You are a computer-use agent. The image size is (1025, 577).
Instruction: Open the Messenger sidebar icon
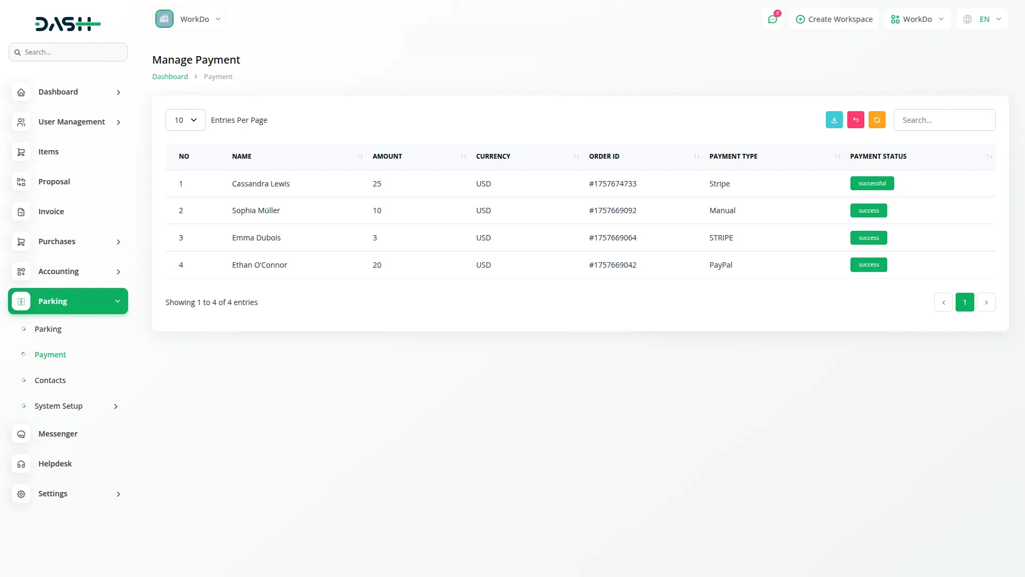pyautogui.click(x=21, y=434)
